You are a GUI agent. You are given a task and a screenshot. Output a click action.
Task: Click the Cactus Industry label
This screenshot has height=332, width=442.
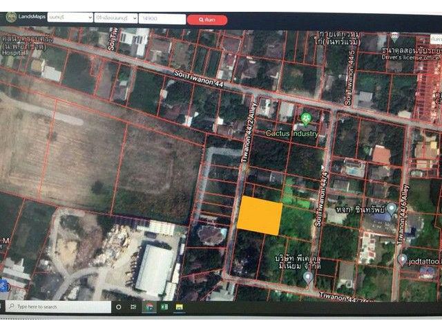tap(292, 133)
